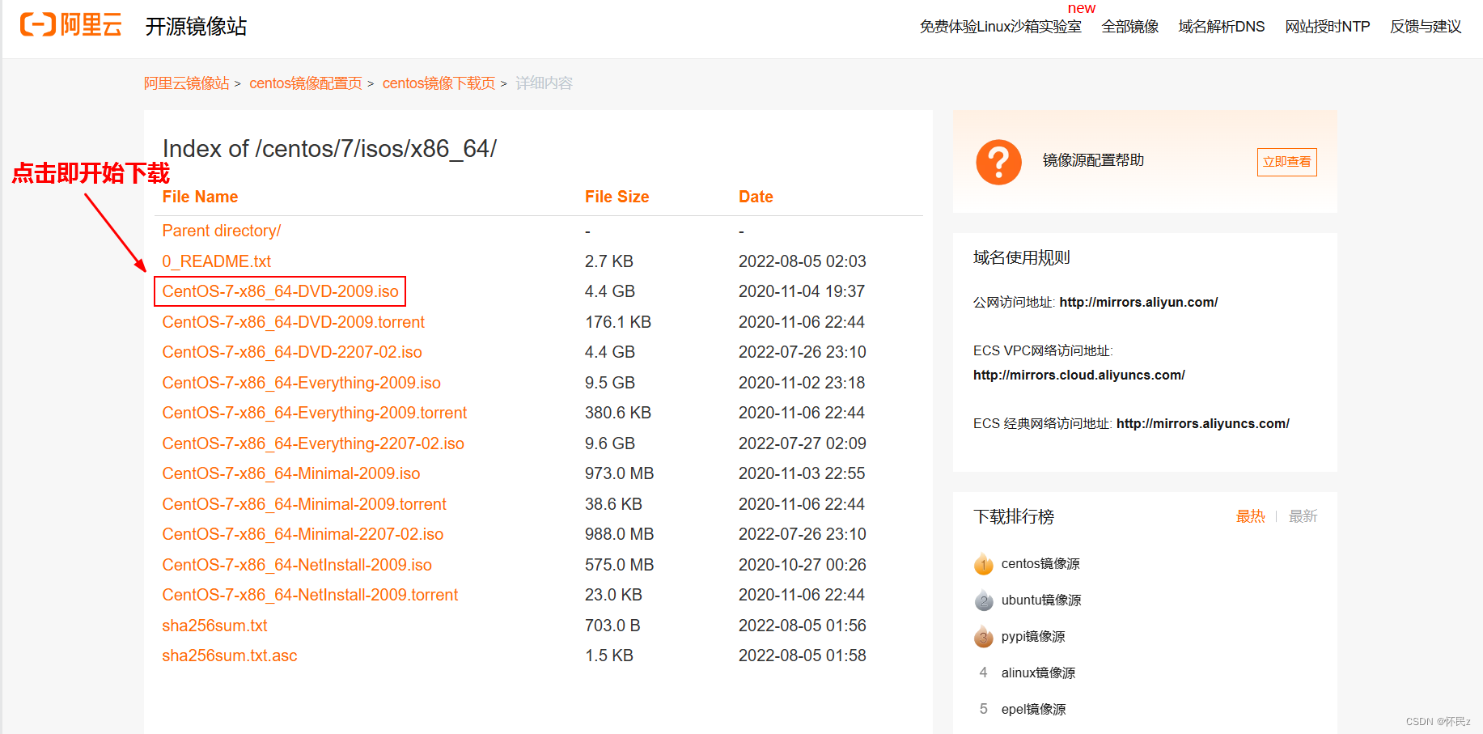Open the Parent directory/ link
1483x734 pixels.
point(222,231)
